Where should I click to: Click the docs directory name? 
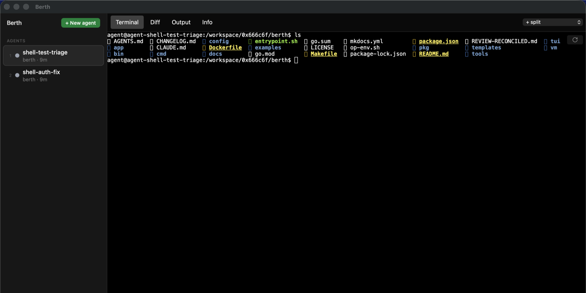215,54
